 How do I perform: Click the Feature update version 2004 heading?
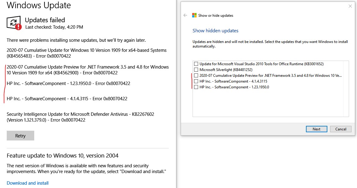[63, 155]
